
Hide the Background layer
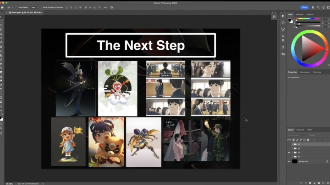pyautogui.click(x=289, y=162)
